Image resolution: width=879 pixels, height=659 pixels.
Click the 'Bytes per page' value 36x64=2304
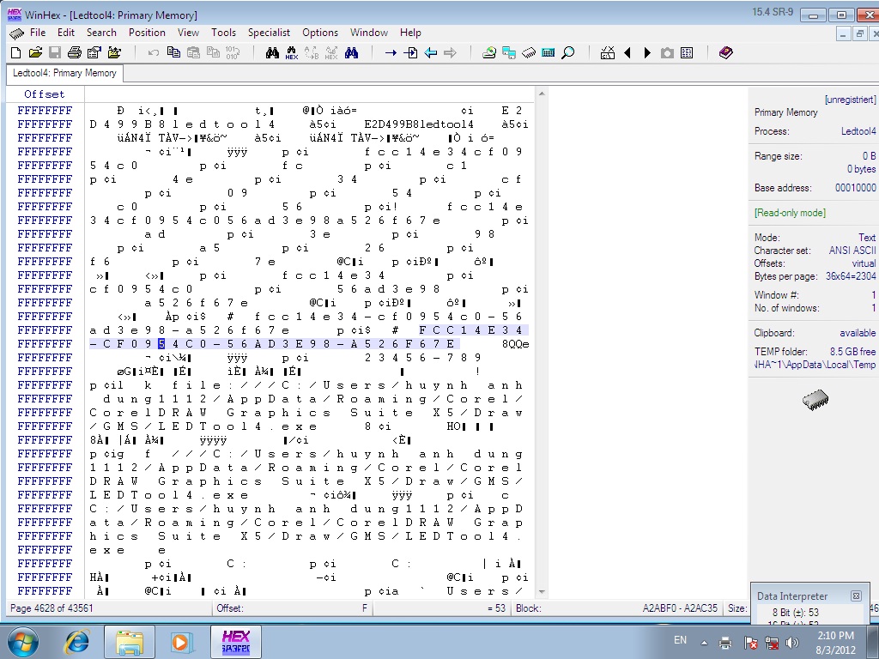[851, 276]
